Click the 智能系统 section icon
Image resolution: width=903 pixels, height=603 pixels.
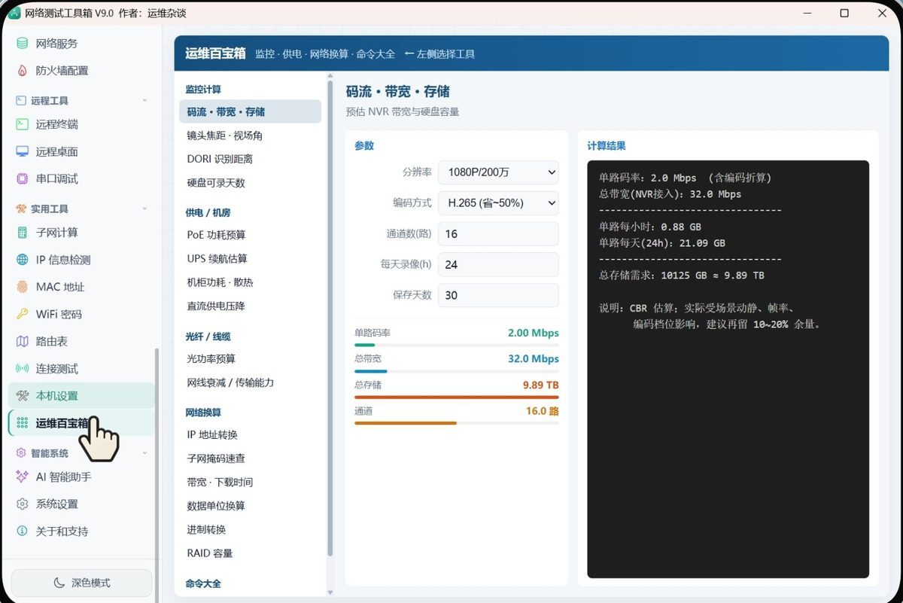coord(20,453)
